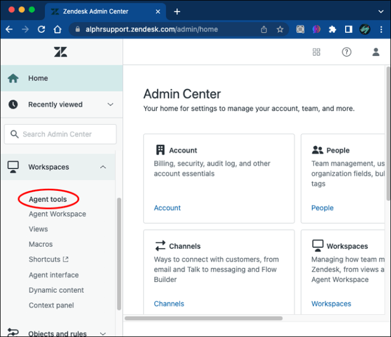The width and height of the screenshot is (391, 337).
Task: Open Dynamic content in sidebar
Action: coord(56,290)
